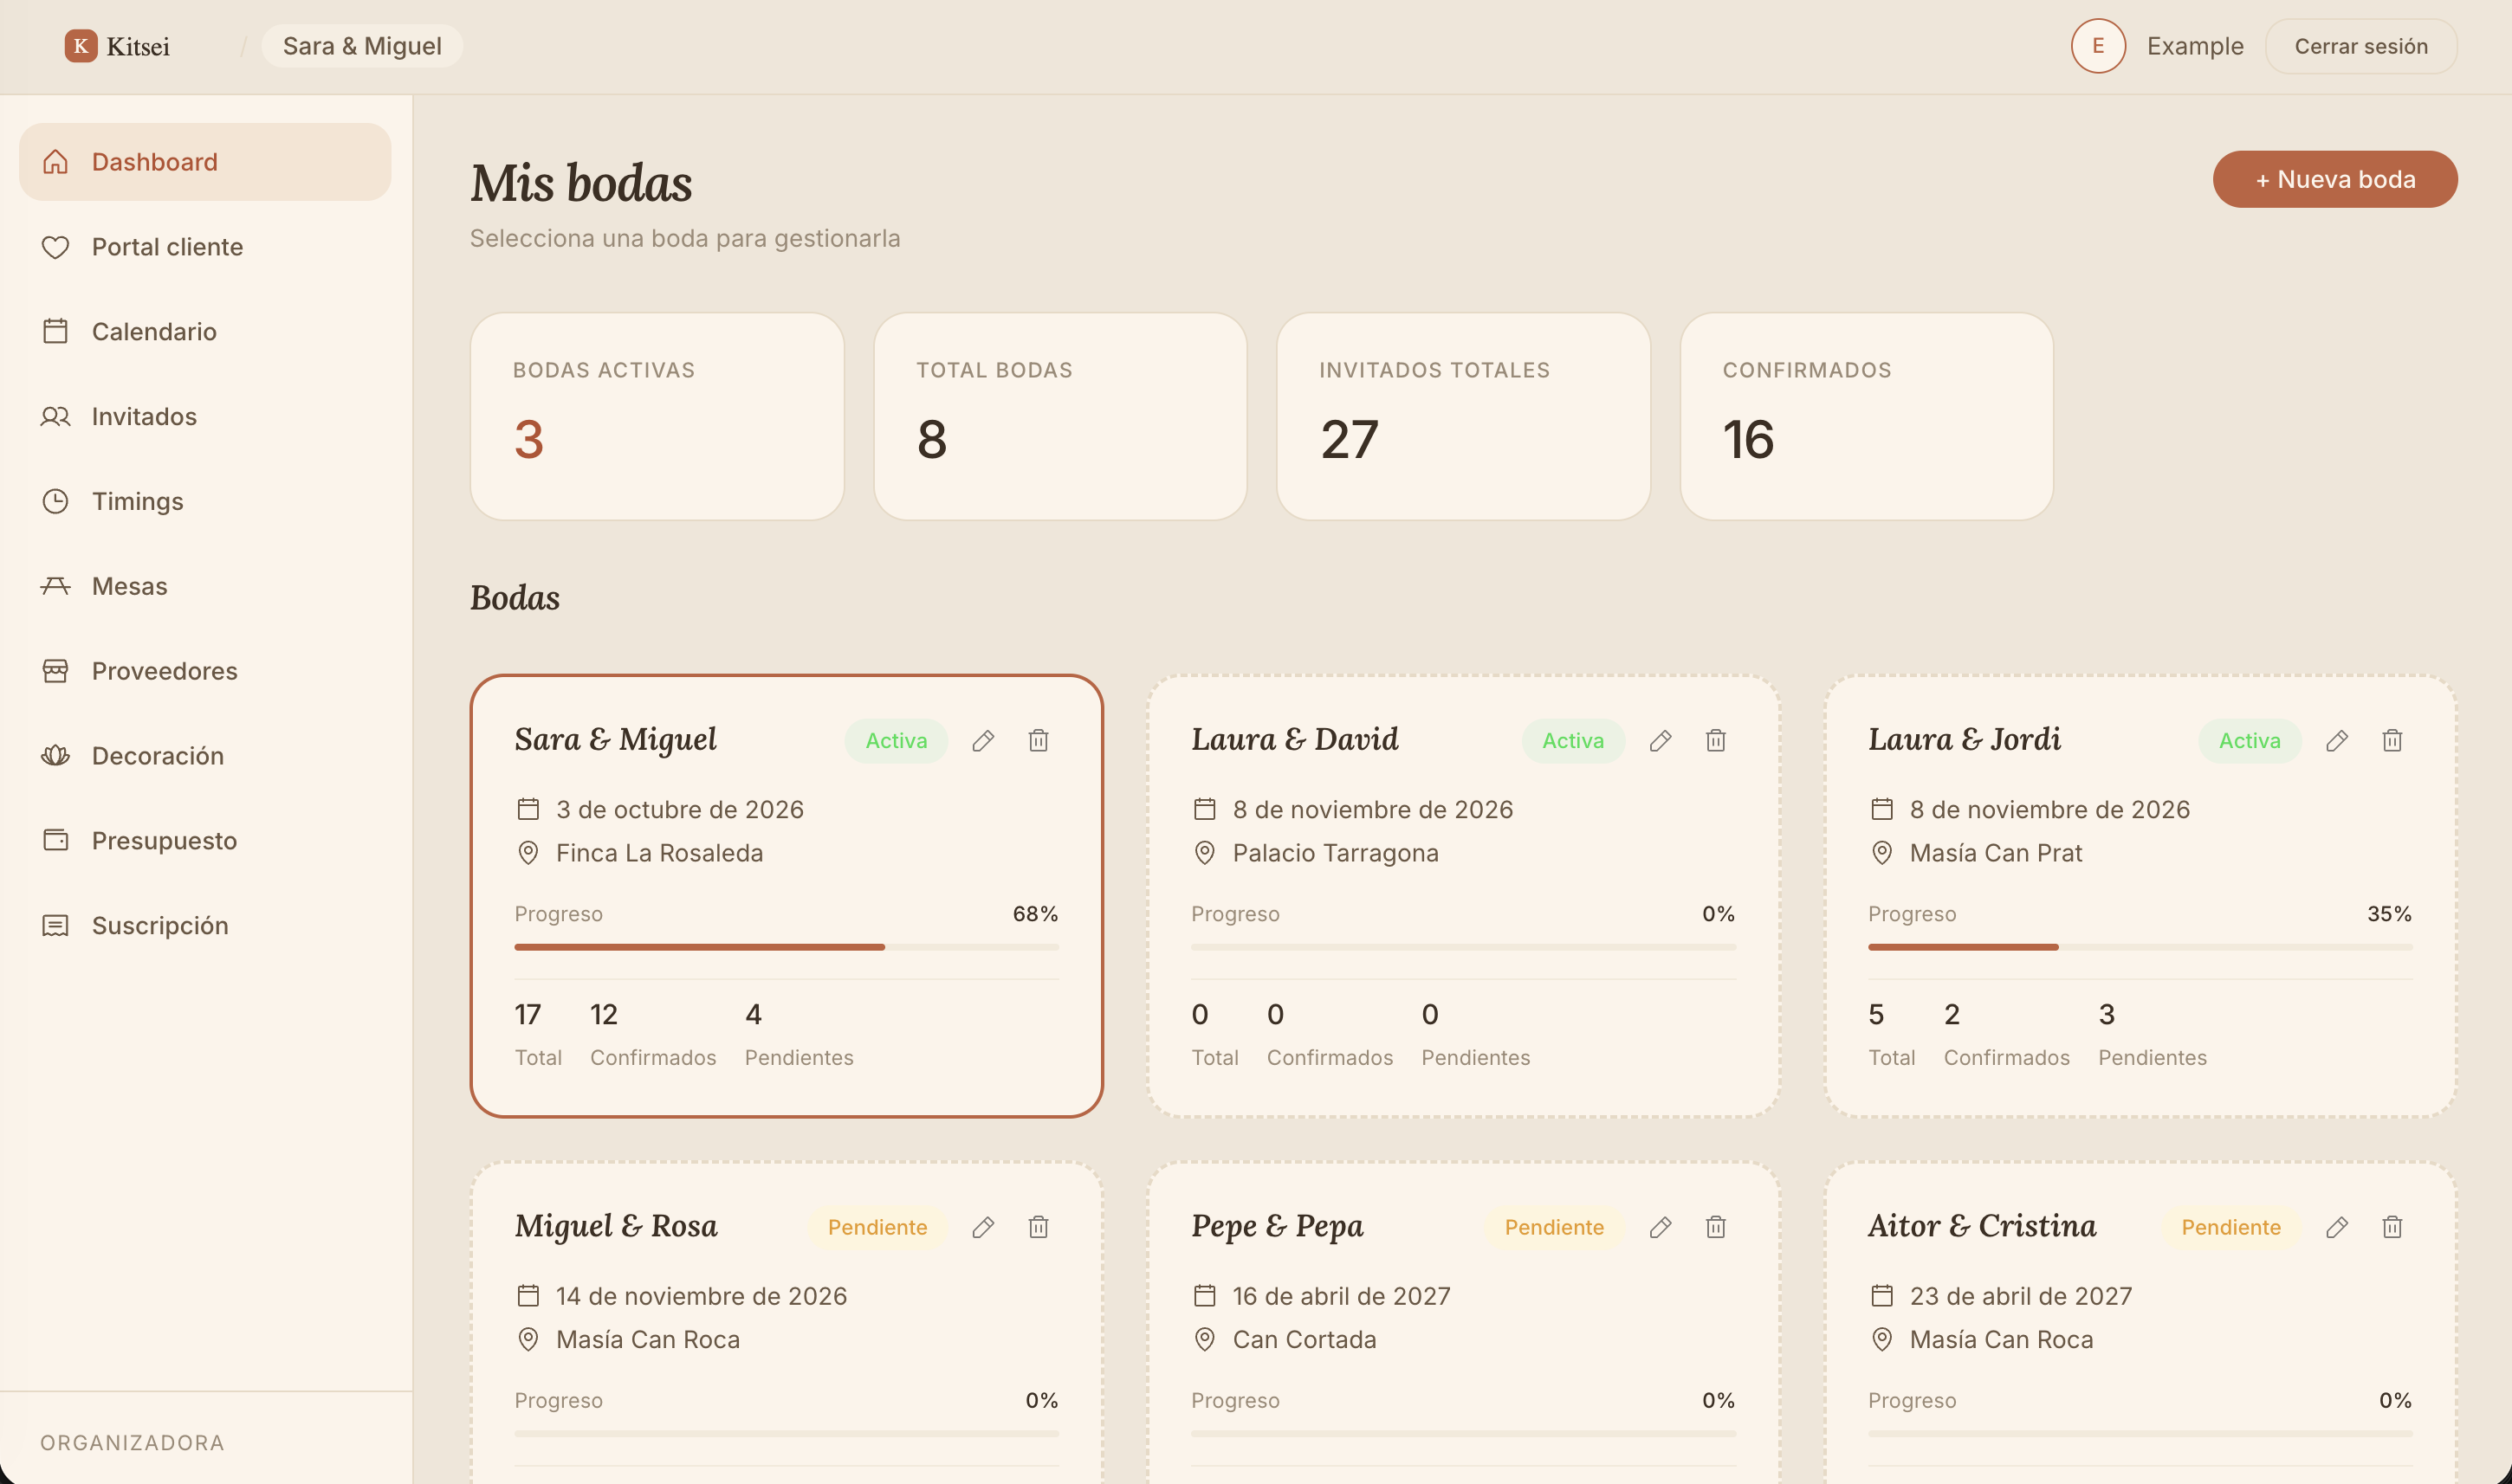Click the 'Masía Can Prat' venue text

click(1996, 853)
